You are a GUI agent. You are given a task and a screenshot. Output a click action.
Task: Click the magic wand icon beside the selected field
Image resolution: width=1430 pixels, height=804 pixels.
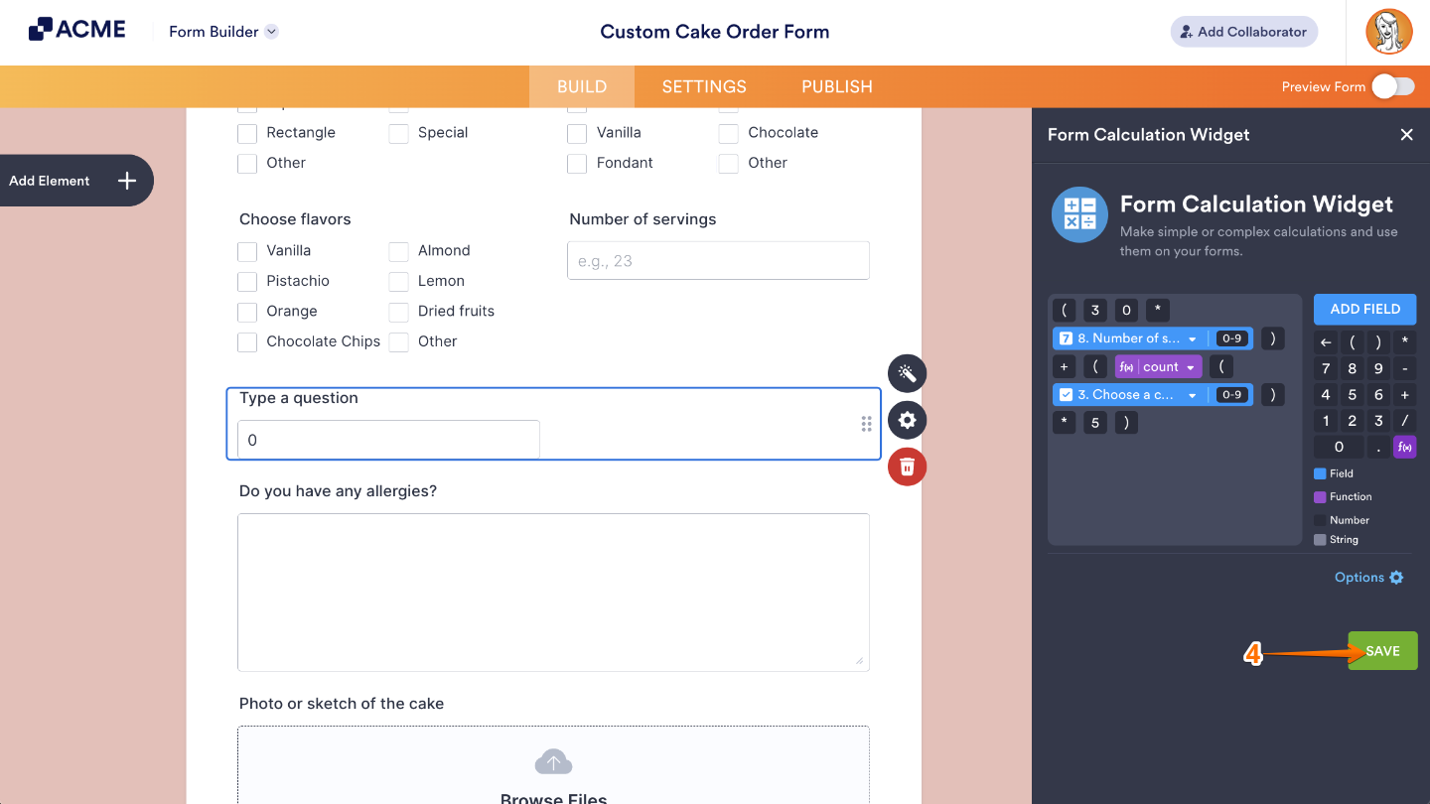[906, 373]
